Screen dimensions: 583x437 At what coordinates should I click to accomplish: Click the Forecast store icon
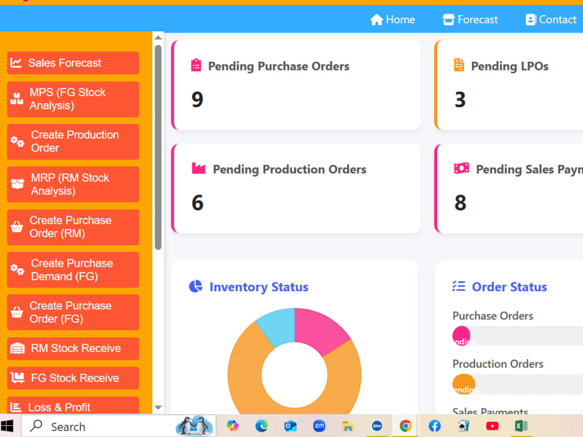(448, 20)
